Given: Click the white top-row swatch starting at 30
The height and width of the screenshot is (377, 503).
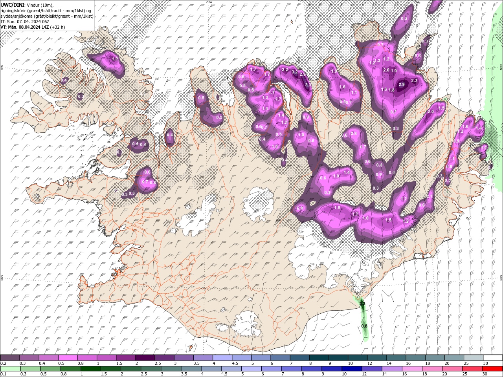Looking at the screenshot, I should click(493, 358).
